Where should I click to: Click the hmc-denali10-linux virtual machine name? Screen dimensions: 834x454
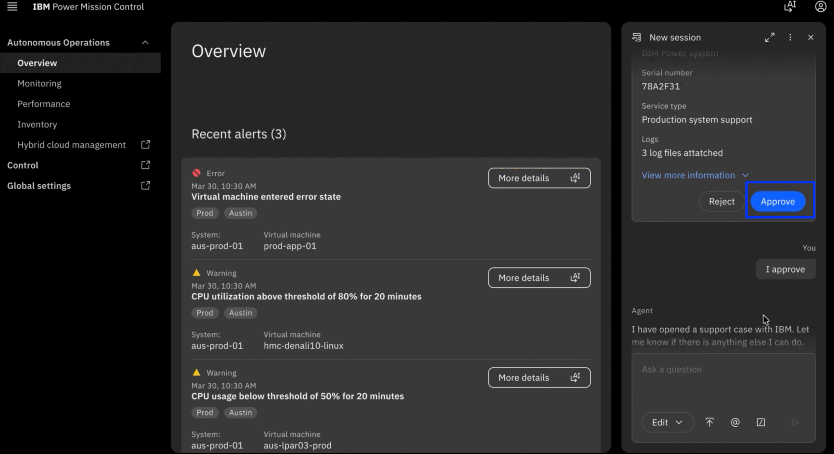point(303,346)
